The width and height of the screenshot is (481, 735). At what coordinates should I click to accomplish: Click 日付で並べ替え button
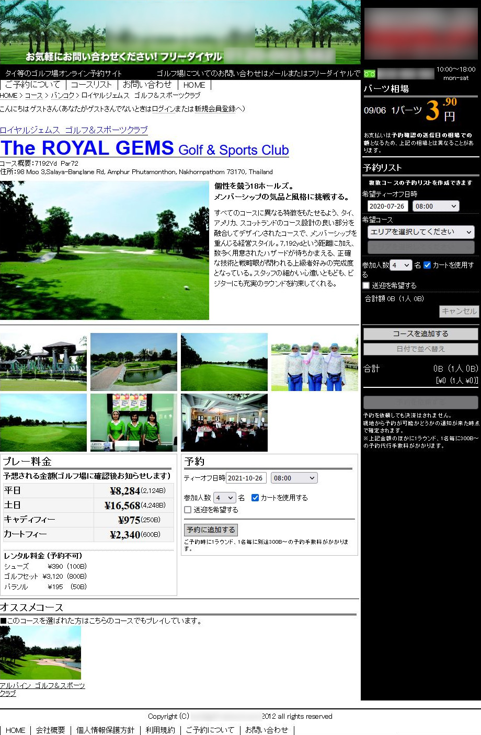click(x=421, y=349)
